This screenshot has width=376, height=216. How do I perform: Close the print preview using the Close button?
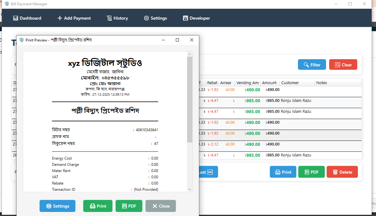(x=161, y=206)
